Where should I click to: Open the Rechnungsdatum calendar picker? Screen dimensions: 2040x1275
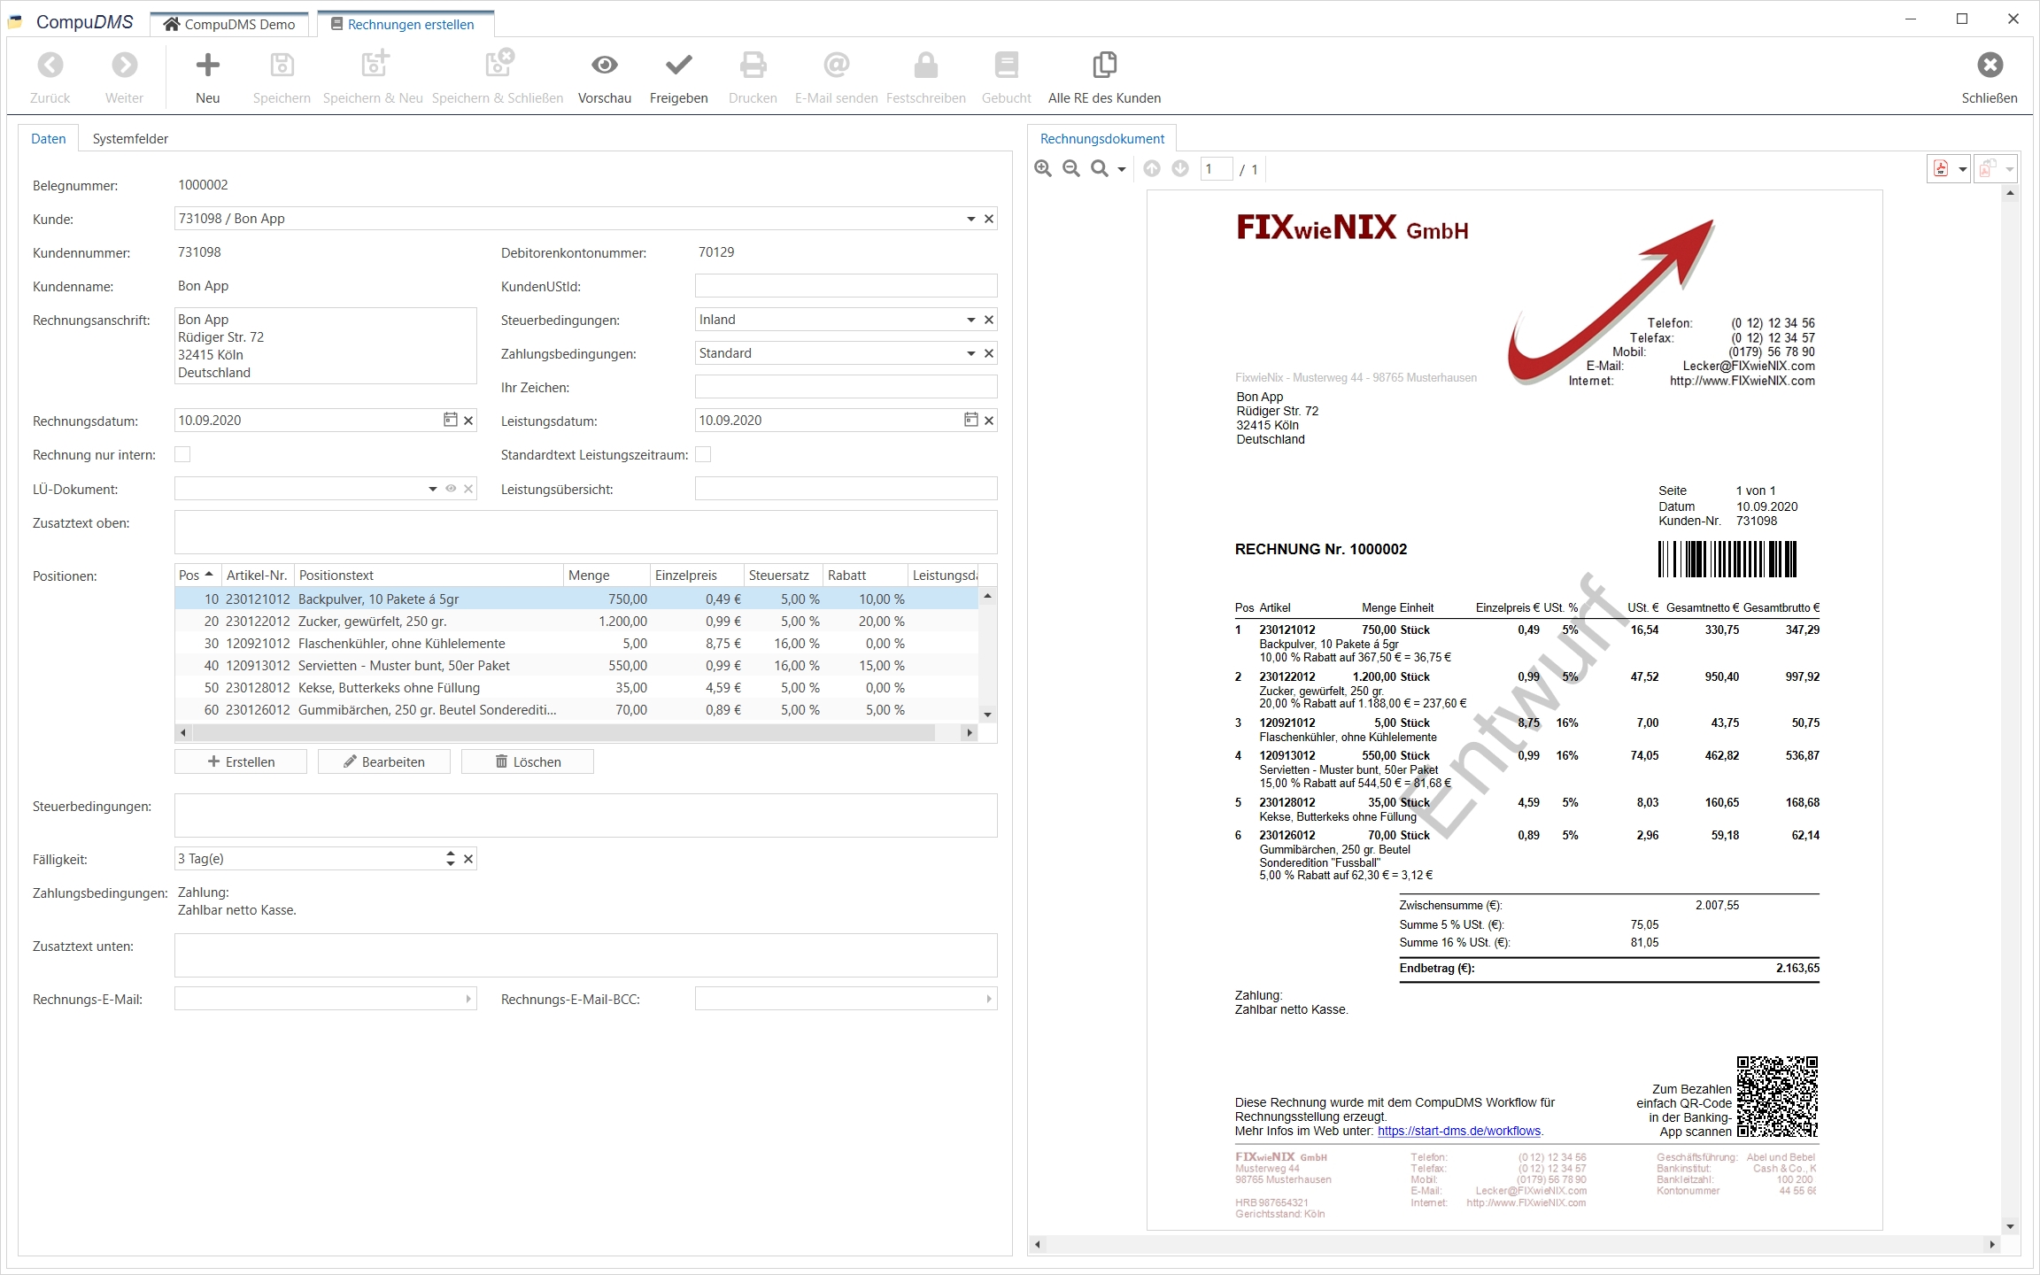[x=450, y=421]
